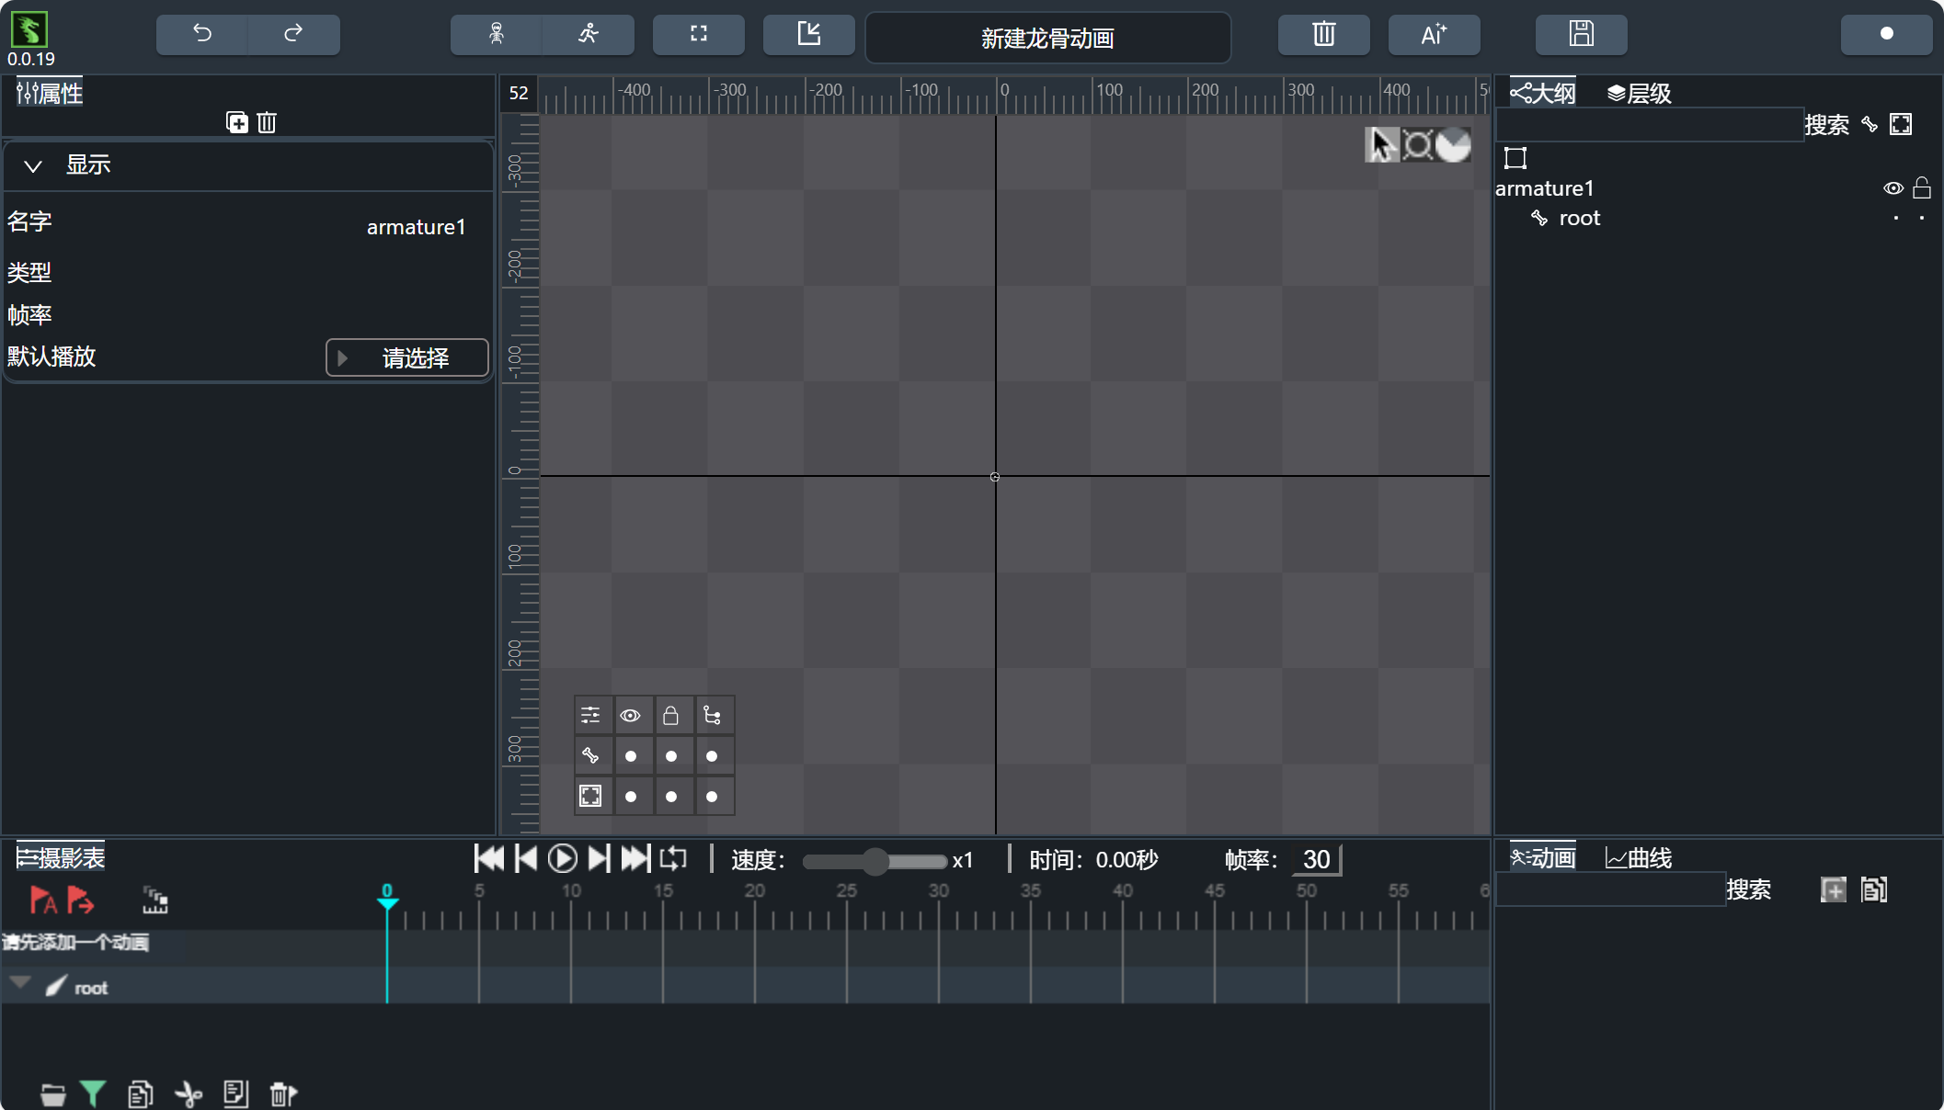Click the keyframe ruler icon in timeline

(x=154, y=900)
